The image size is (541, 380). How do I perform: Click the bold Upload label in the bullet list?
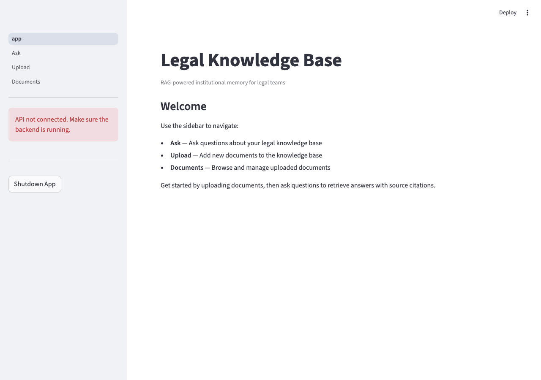[x=181, y=155]
